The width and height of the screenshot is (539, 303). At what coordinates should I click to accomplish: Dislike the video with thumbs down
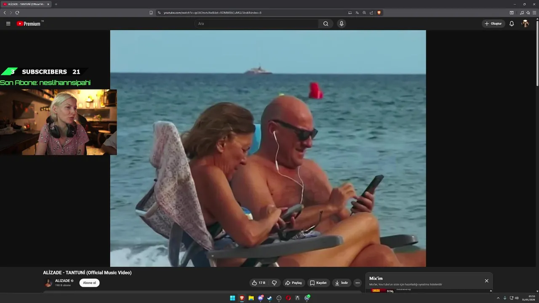[274, 283]
